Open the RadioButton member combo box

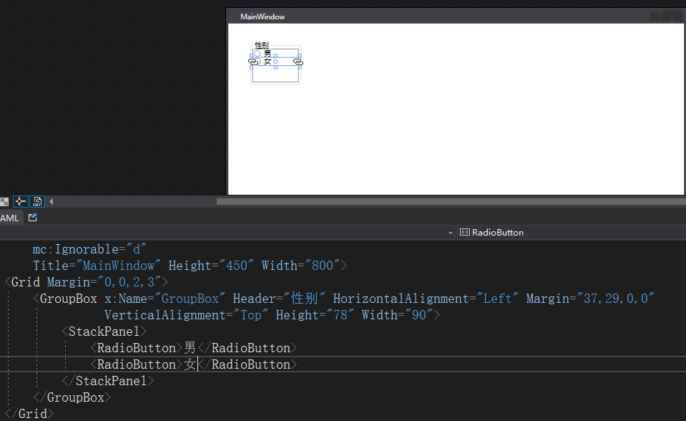pyautogui.click(x=572, y=233)
